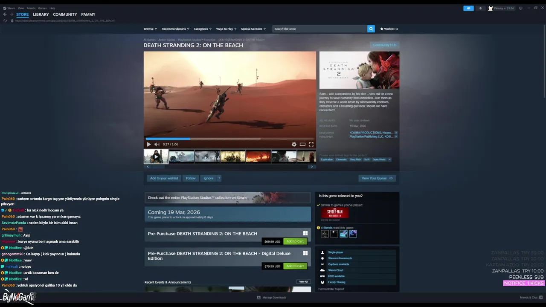Reload the store page
Viewport: 546px width, 307px height.
[5, 20]
